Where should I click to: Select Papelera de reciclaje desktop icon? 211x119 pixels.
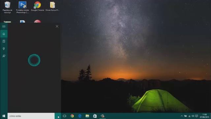(x=7, y=7)
